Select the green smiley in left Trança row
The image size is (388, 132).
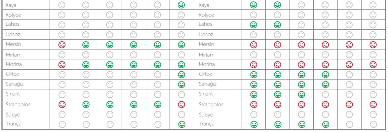point(181,124)
